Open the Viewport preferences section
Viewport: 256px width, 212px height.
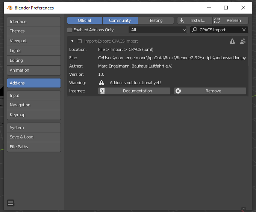click(x=34, y=41)
